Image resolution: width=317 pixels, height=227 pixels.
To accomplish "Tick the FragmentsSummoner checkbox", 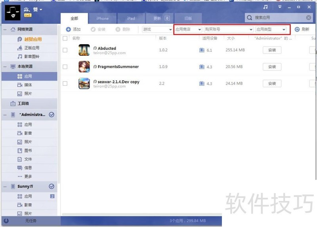I will click(x=65, y=67).
